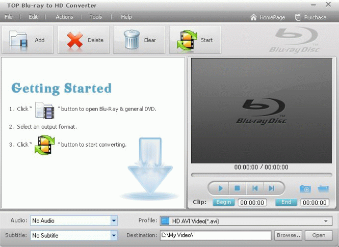339x247 pixels.
Task: Open the Actions menu
Action: coord(64,17)
